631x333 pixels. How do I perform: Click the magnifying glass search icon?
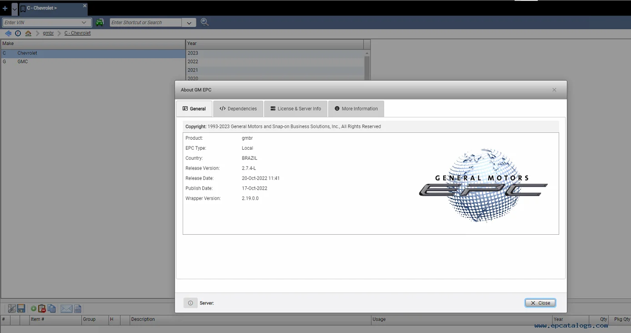point(205,22)
